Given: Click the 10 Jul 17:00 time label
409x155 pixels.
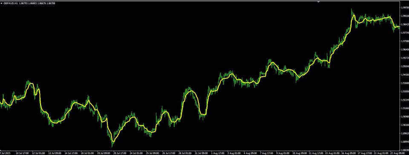Looking at the screenshot, I should (22, 153).
